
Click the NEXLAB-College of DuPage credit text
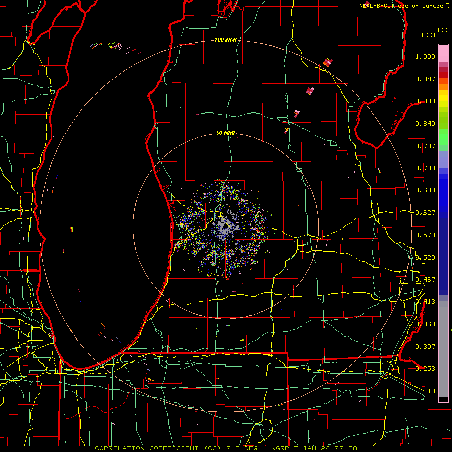[401, 6]
